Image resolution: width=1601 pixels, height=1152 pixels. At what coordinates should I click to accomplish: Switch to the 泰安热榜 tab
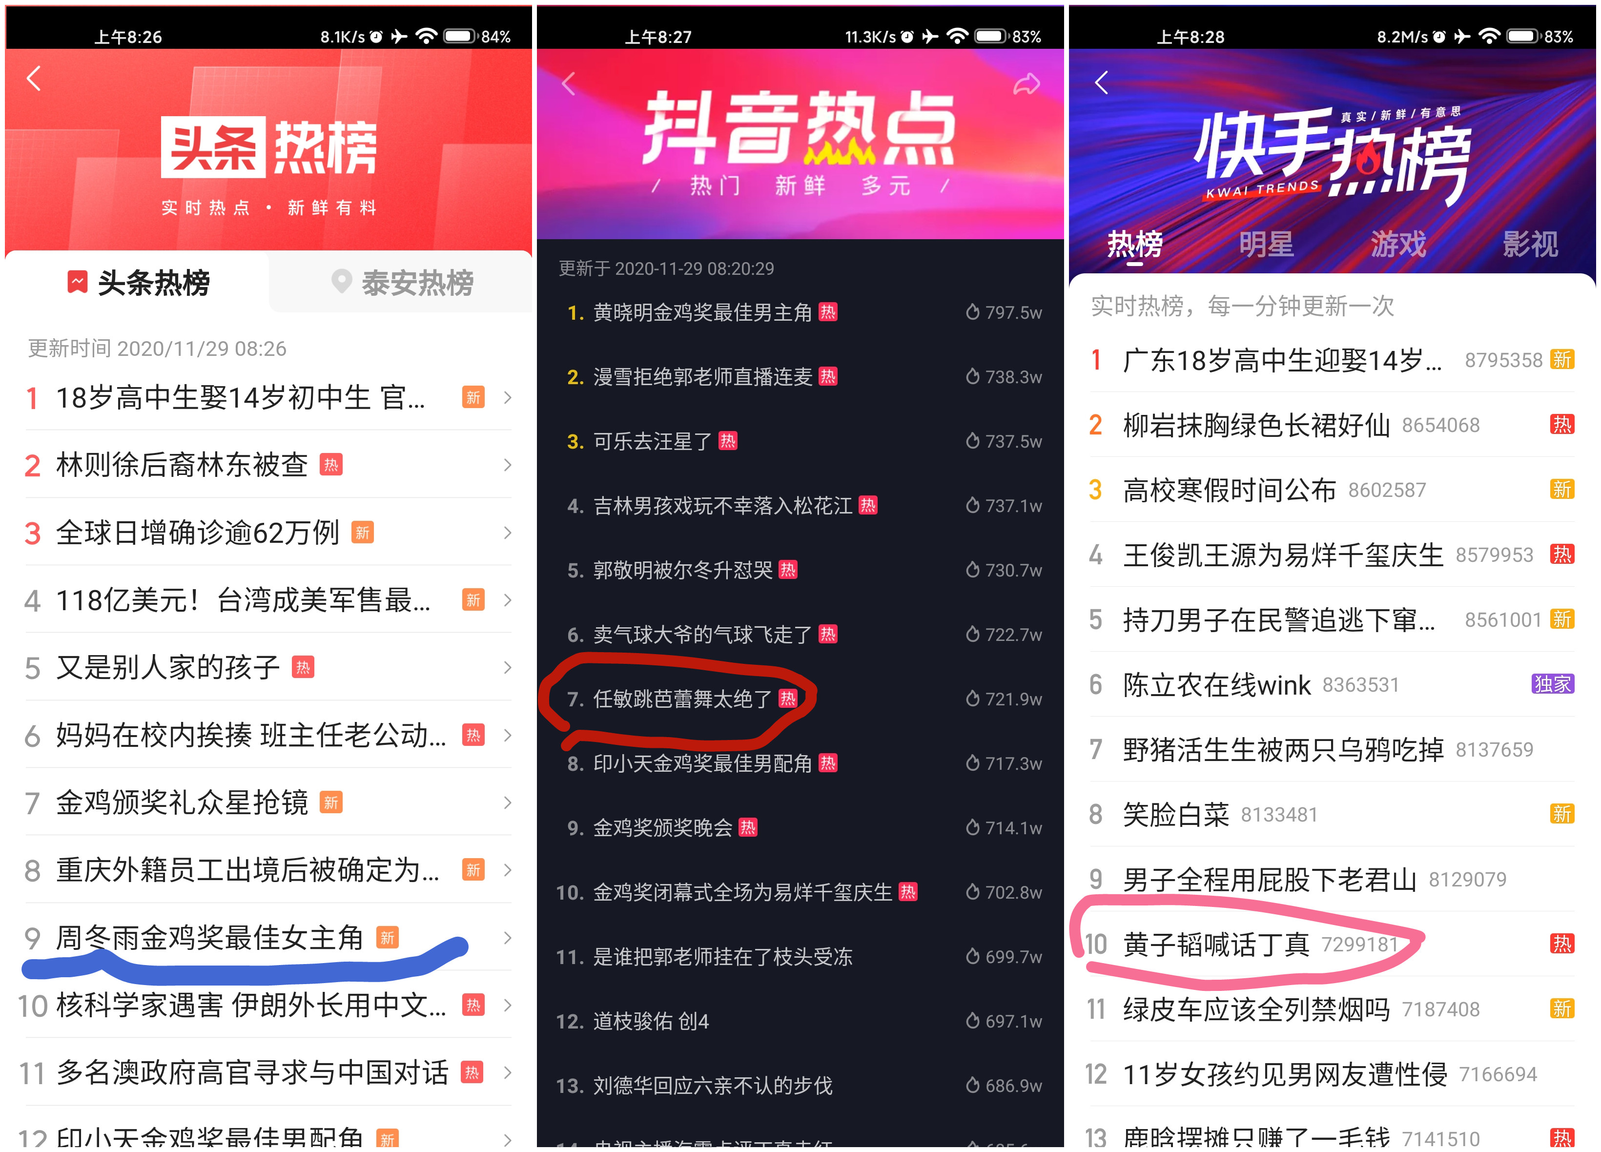(x=402, y=282)
